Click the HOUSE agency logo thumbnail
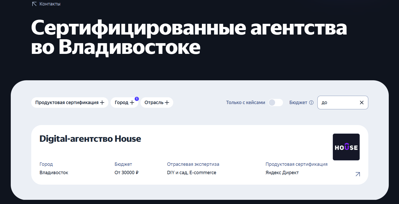This screenshot has height=204, width=399. coord(346,147)
